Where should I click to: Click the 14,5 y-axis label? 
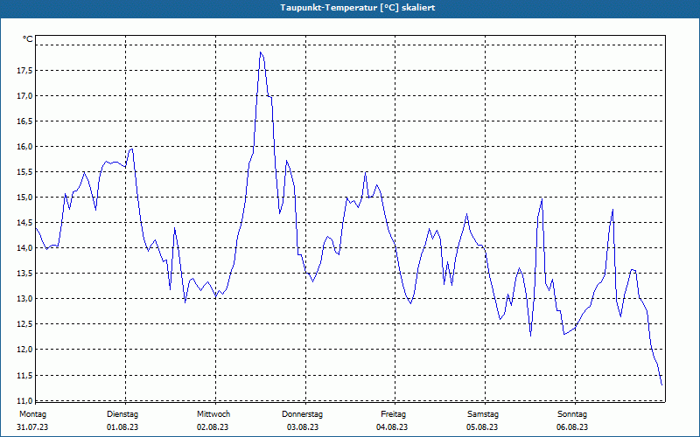[x=25, y=223]
